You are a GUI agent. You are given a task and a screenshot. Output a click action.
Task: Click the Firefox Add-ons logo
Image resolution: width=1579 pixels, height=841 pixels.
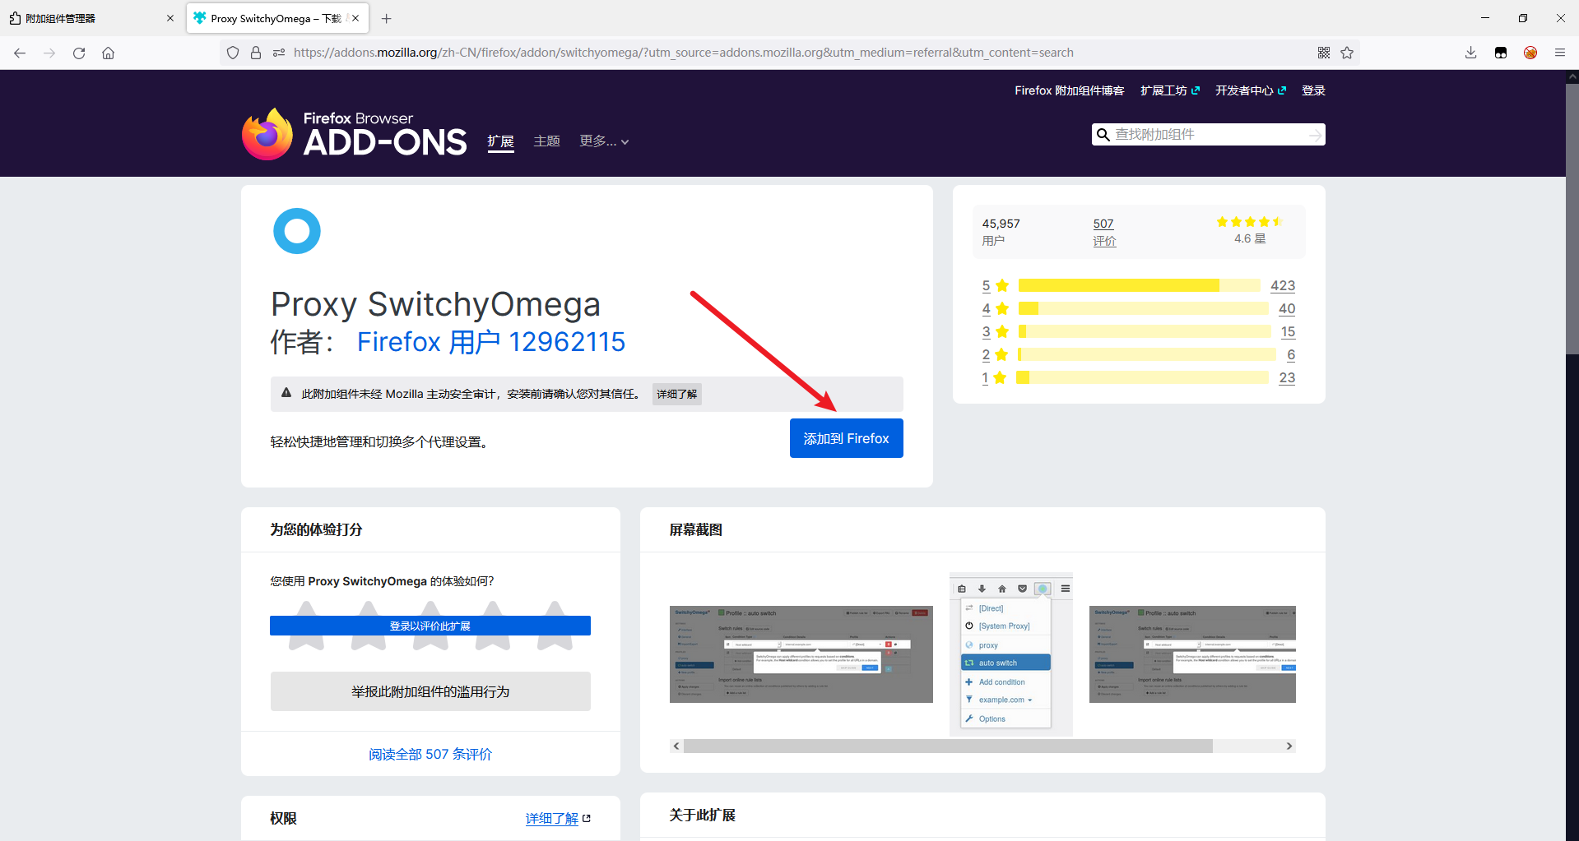pyautogui.click(x=355, y=134)
